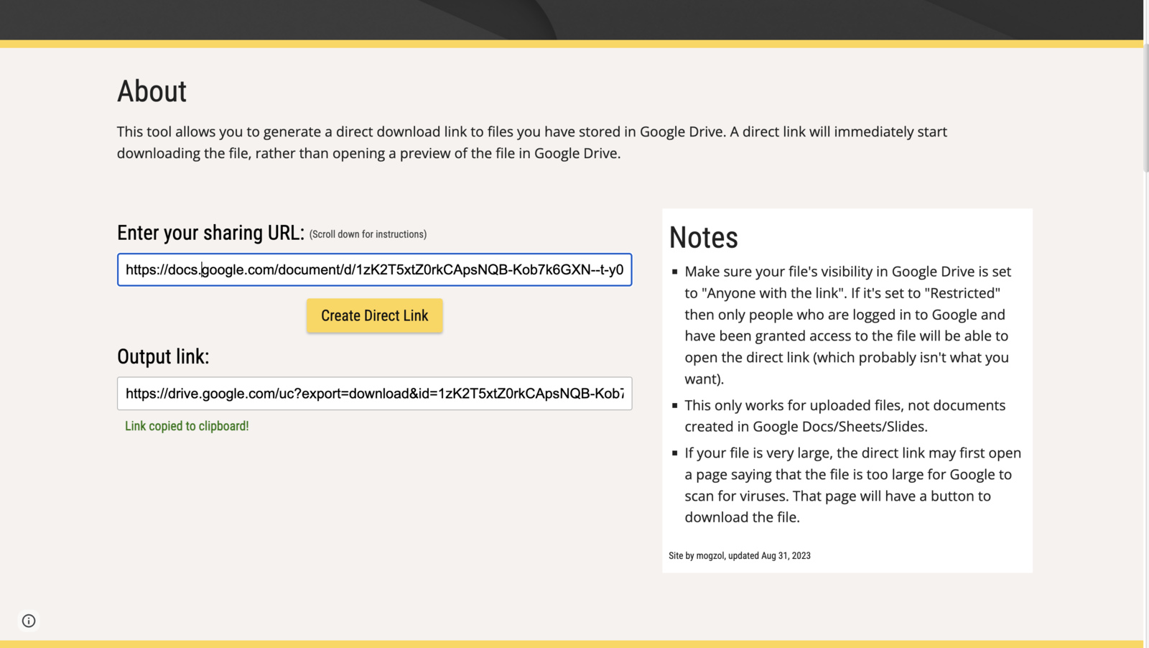Viewport: 1149px width, 648px height.
Task: Click the 'Scroll down for instructions' hint text
Action: (x=367, y=233)
